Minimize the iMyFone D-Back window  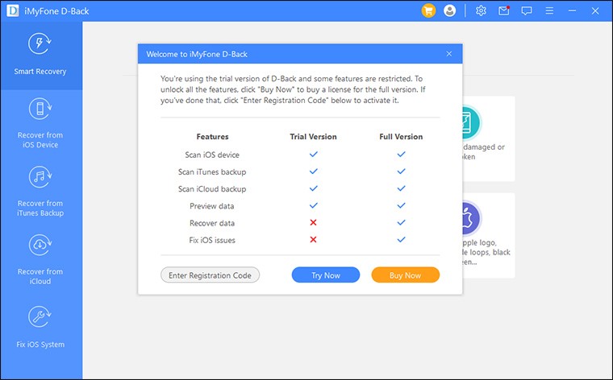(x=573, y=11)
